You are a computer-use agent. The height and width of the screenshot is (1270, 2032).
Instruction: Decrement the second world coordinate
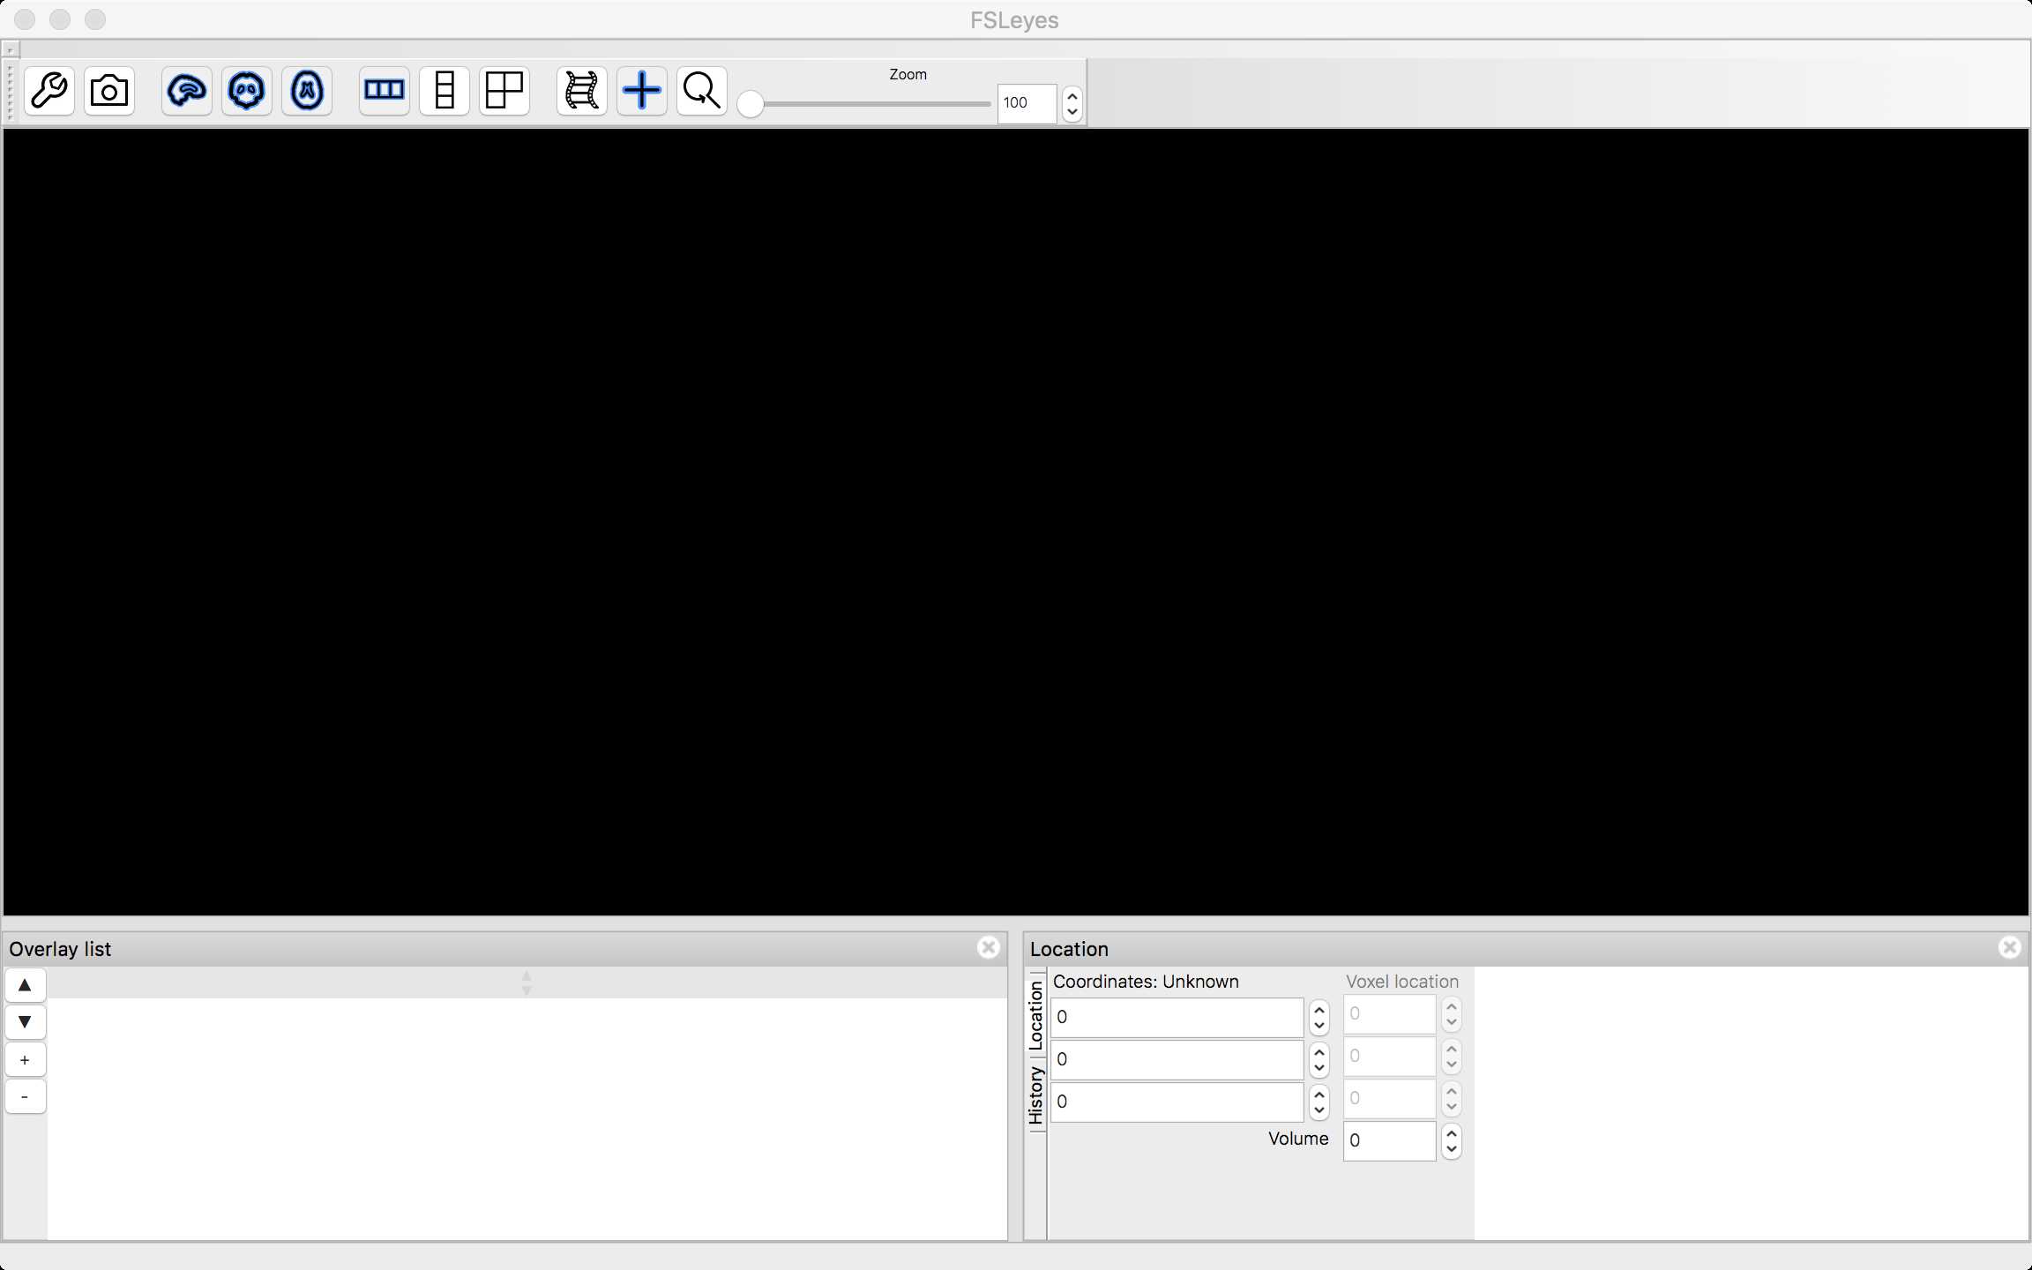click(1319, 1068)
